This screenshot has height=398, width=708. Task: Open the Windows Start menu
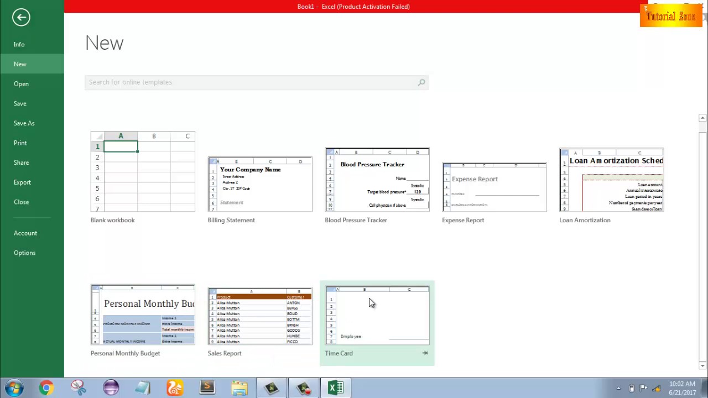coord(14,388)
